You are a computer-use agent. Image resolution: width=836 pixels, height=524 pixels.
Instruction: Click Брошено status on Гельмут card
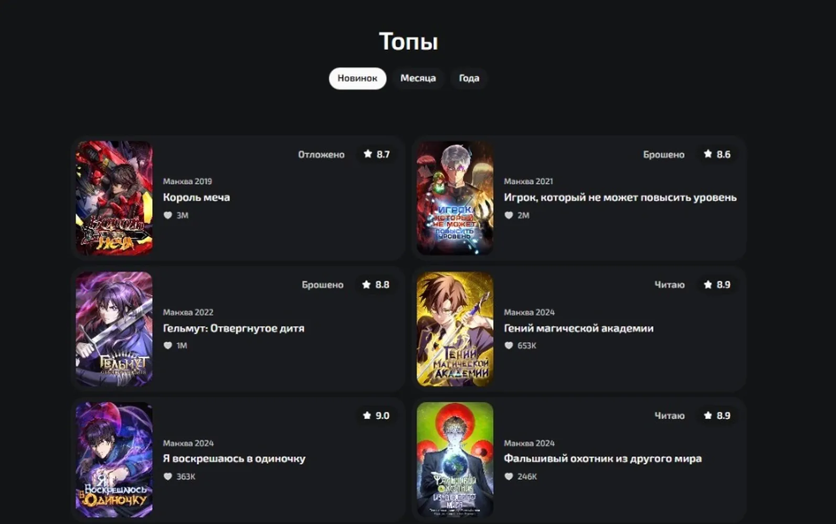(322, 285)
